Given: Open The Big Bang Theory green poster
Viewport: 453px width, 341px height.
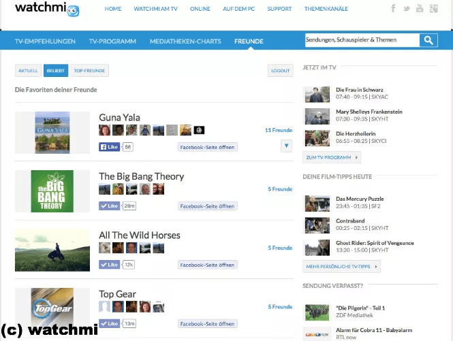Looking at the screenshot, I should [x=52, y=191].
